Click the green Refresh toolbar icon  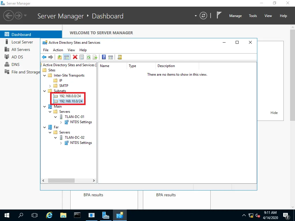(x=88, y=57)
